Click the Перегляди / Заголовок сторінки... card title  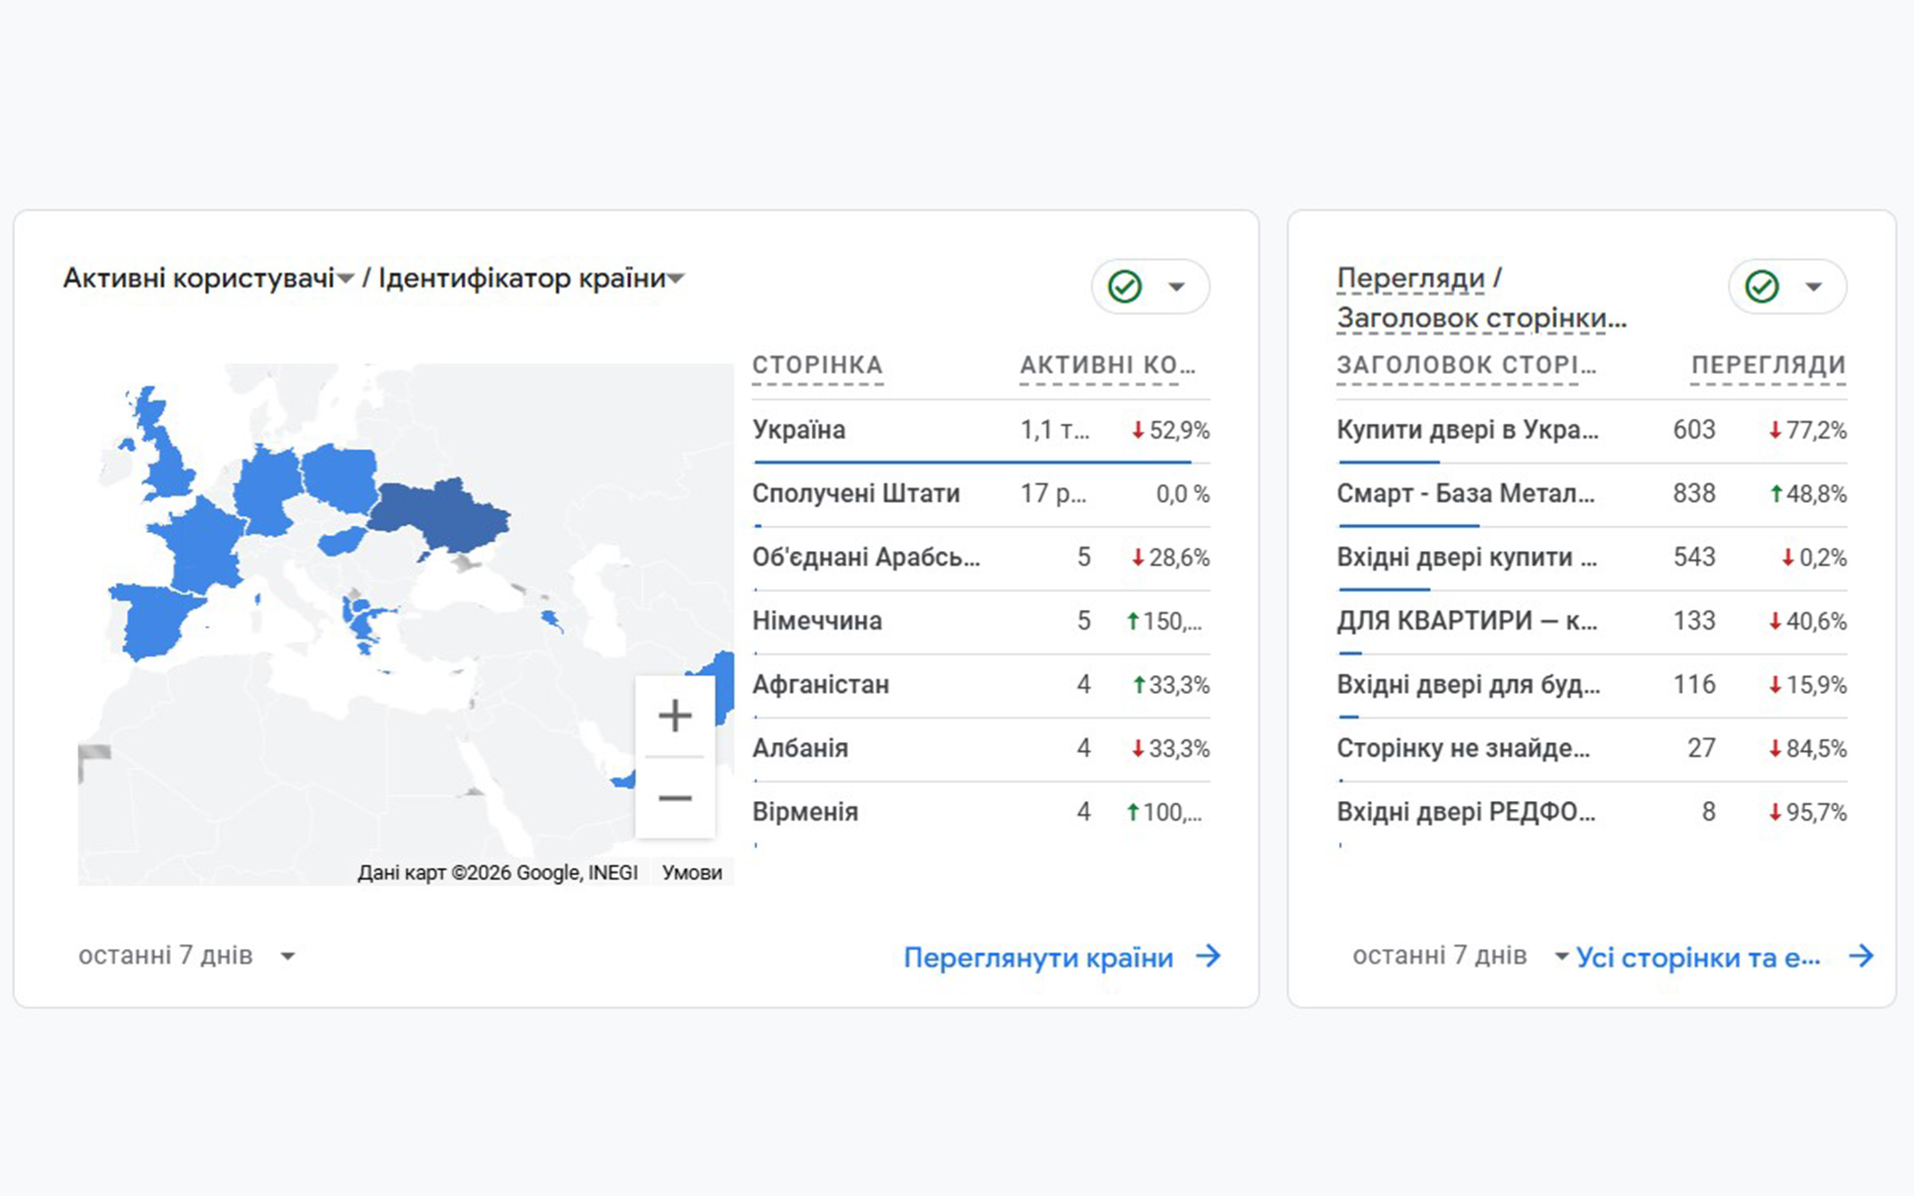coord(1481,298)
